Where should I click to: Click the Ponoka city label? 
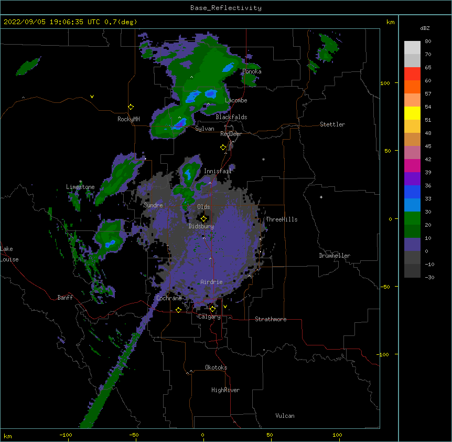click(x=252, y=71)
